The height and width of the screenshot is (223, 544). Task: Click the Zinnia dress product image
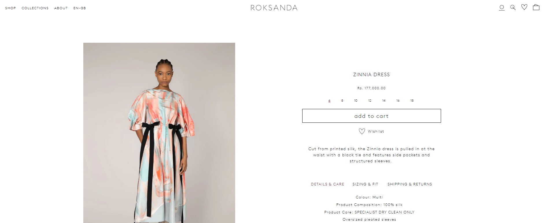(159, 133)
